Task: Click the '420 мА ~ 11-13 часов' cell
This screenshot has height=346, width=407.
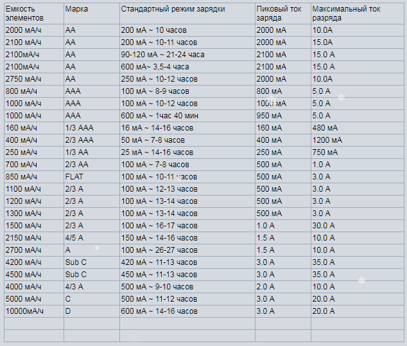Action: (x=187, y=262)
